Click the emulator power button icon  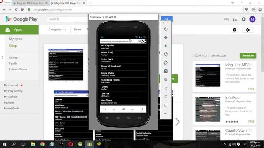(166, 29)
